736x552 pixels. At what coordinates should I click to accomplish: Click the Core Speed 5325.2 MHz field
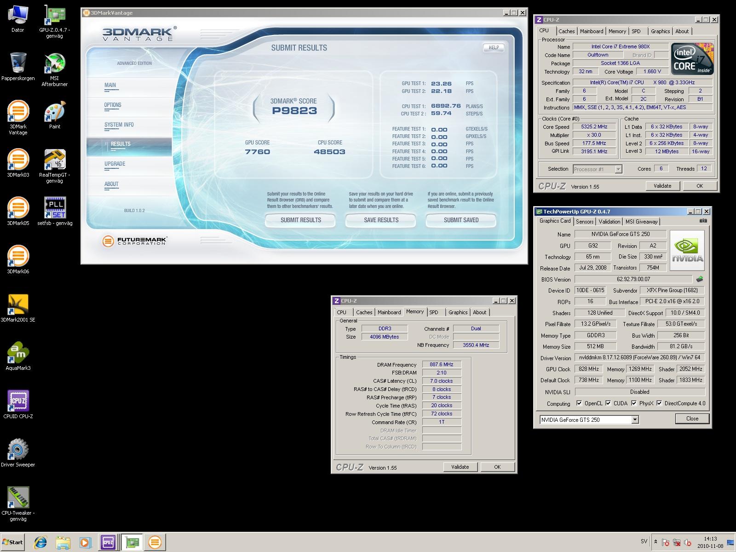tap(594, 127)
